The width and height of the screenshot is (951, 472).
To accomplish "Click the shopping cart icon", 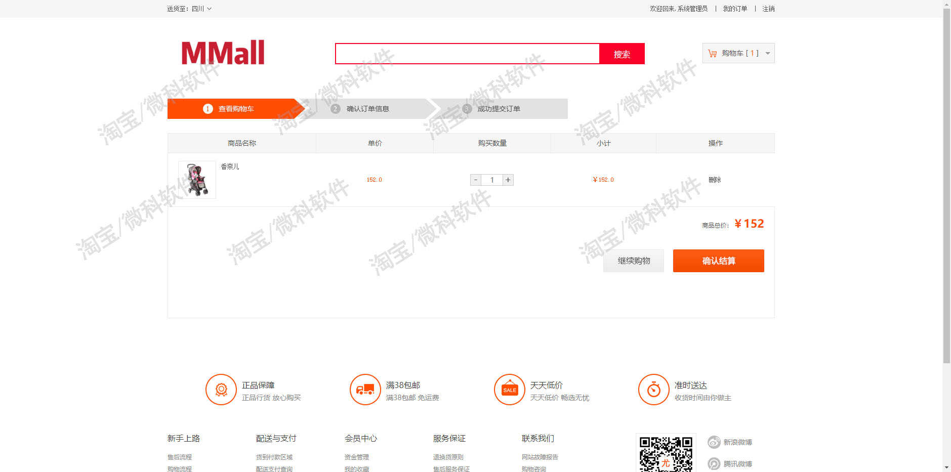I will 713,53.
